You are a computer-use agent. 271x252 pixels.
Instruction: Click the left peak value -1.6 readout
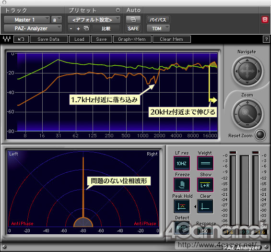(228, 232)
